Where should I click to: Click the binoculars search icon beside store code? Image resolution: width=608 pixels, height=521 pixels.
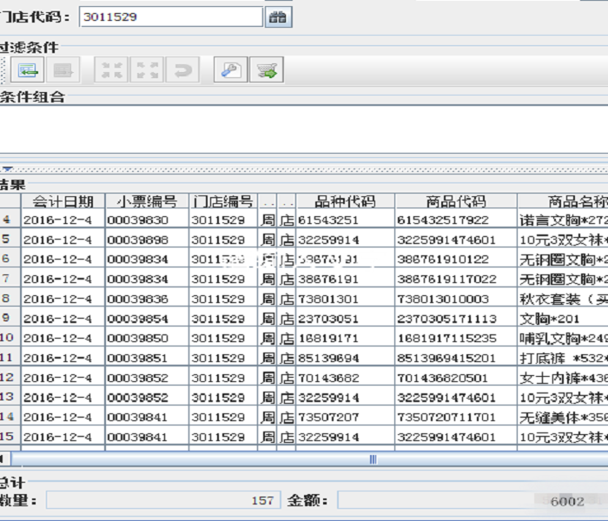tap(278, 16)
